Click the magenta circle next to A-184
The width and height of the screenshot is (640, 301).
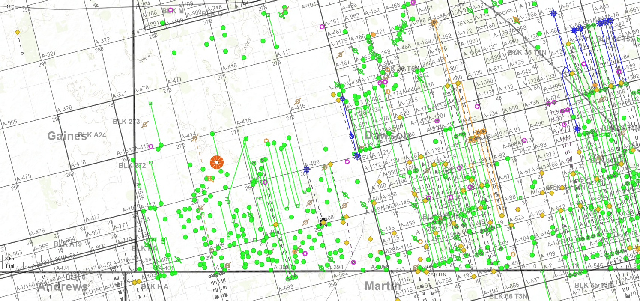coord(524,140)
